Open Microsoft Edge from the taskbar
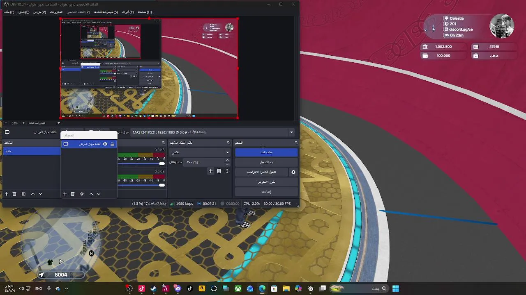Screen dimensions: 526x295 (x=262, y=288)
